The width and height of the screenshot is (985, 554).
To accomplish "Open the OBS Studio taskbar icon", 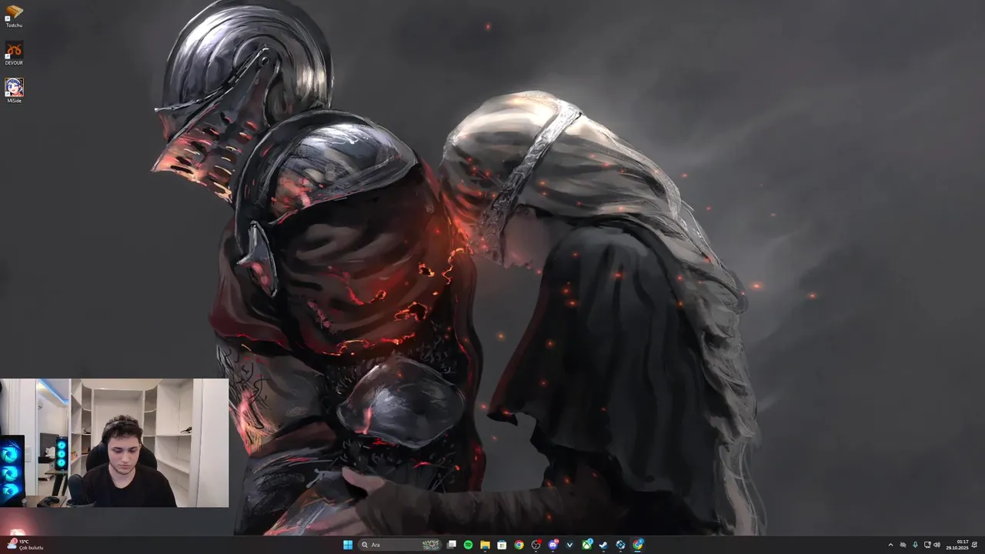I will click(536, 545).
